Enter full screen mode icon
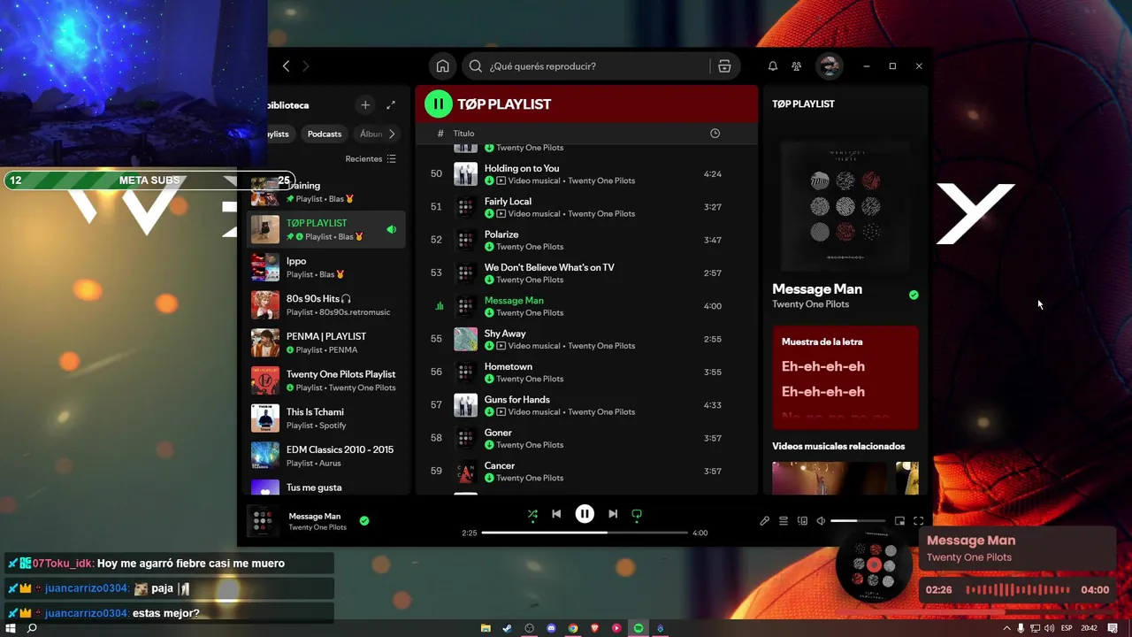This screenshot has height=637, width=1132. click(x=918, y=521)
